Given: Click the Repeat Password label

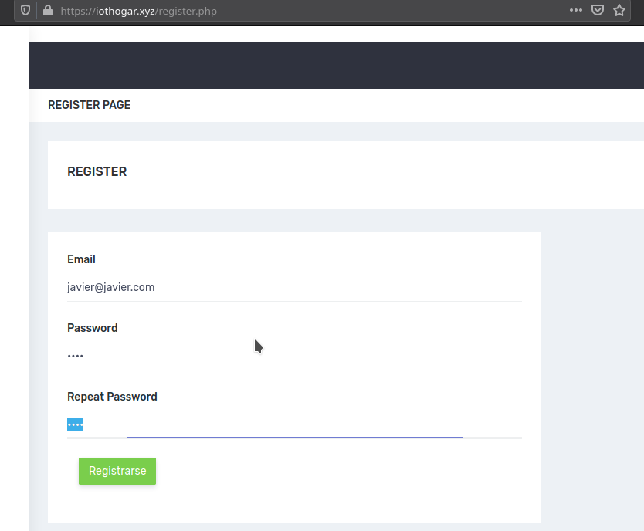Looking at the screenshot, I should [x=112, y=397].
